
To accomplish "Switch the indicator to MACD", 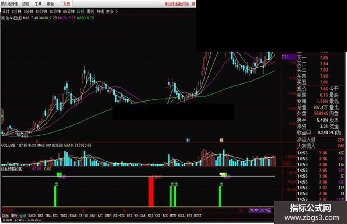I will click(32, 216).
